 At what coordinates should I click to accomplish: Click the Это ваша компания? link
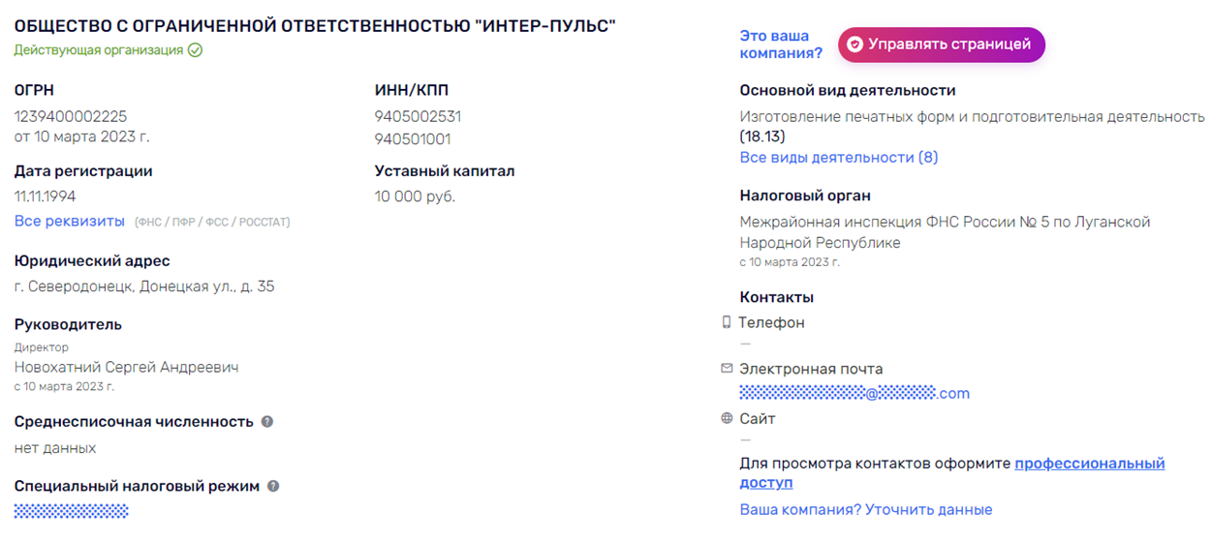pyautogui.click(x=781, y=45)
